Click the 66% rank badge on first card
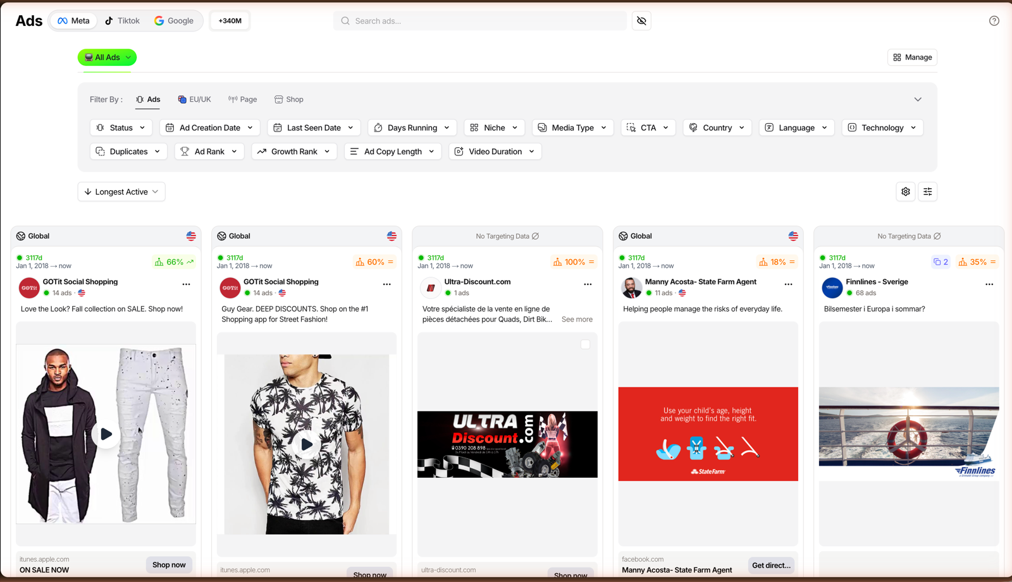This screenshot has width=1012, height=582. 174,262
